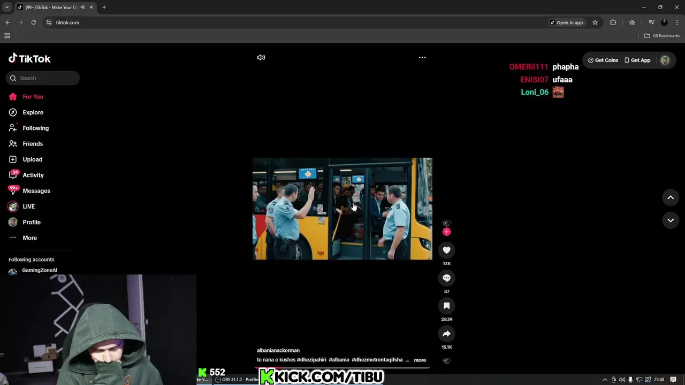The image size is (685, 385).
Task: Open the GamingZoneAI following account
Action: tap(33, 271)
